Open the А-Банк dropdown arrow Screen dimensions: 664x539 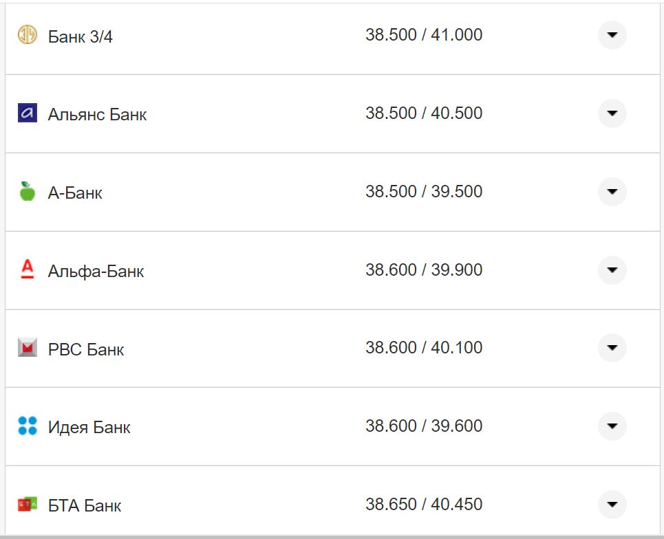pos(612,191)
